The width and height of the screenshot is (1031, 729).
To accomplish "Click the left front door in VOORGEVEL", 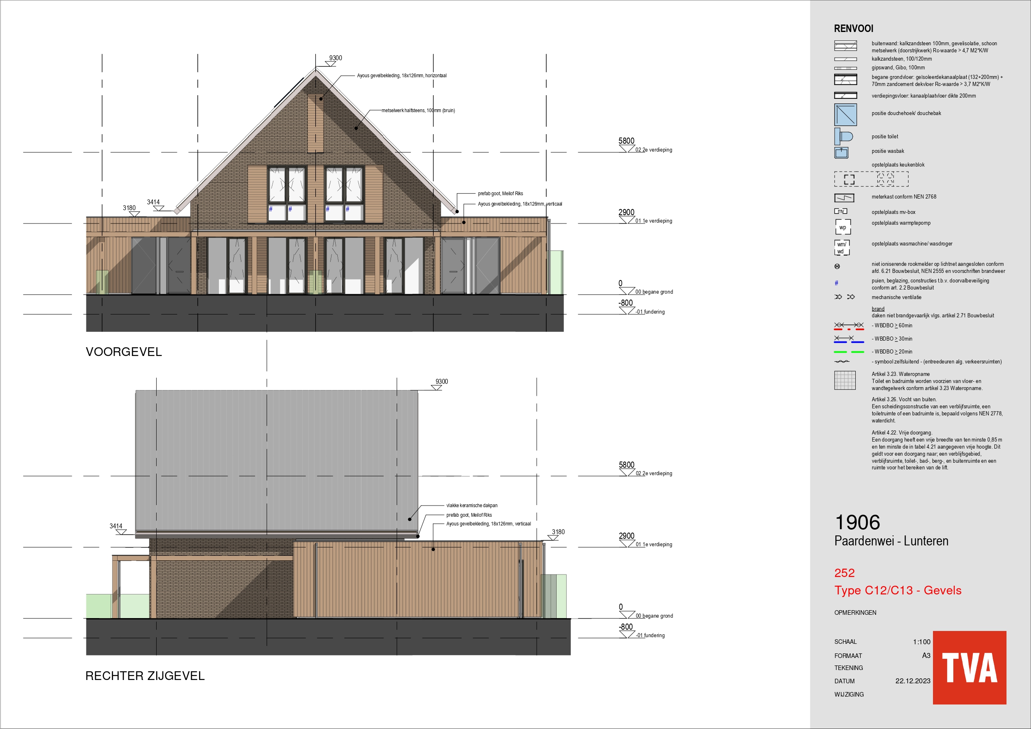I will pos(179,265).
